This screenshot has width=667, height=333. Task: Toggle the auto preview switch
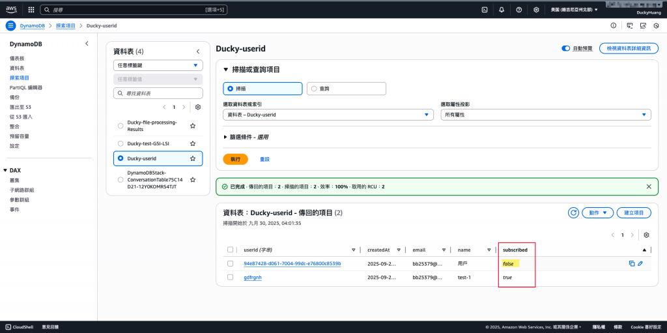pyautogui.click(x=566, y=48)
